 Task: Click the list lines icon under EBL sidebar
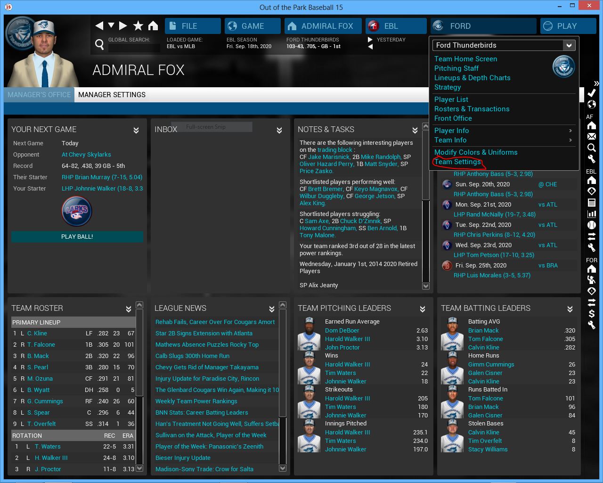pyautogui.click(x=592, y=202)
